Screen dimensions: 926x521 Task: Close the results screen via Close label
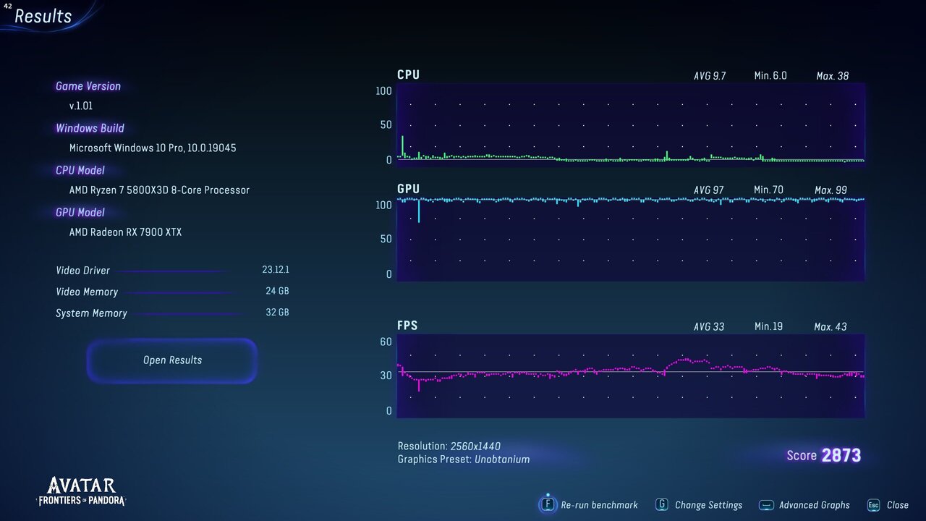point(897,505)
